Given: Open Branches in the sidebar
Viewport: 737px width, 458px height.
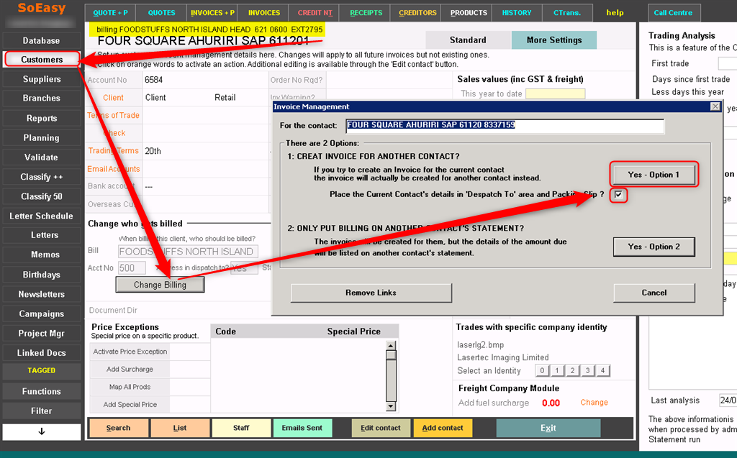Looking at the screenshot, I should tap(41, 99).
